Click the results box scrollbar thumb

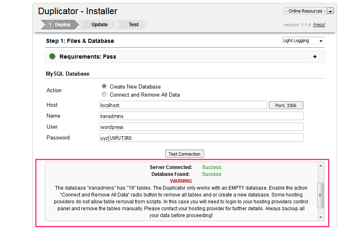click(321, 195)
